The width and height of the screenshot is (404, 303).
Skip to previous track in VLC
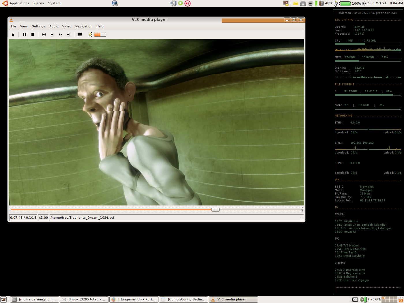(x=44, y=35)
